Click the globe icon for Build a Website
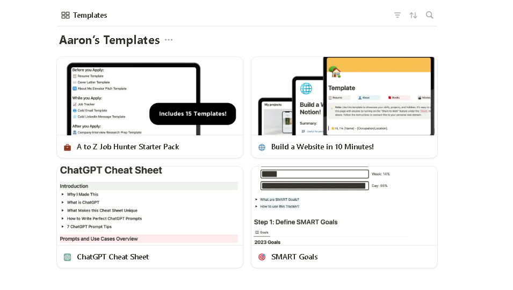 pos(262,147)
